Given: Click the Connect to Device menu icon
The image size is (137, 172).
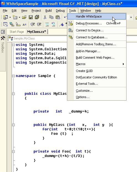Looking at the screenshot, I should [71, 30].
